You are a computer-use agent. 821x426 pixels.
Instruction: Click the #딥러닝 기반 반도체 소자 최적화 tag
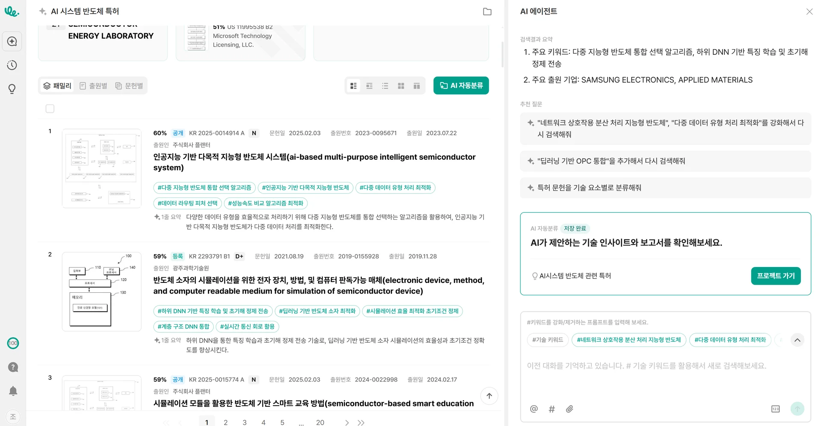(317, 311)
